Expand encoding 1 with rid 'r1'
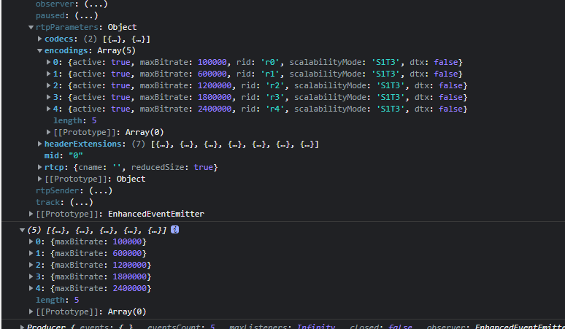 click(x=48, y=74)
